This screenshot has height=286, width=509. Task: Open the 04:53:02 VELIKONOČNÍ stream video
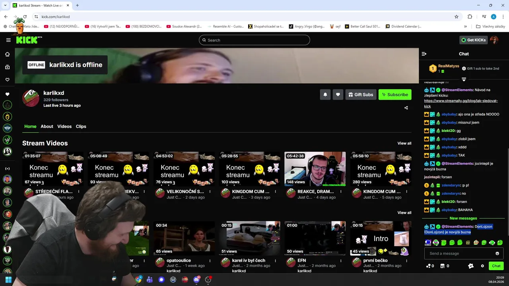(184, 169)
